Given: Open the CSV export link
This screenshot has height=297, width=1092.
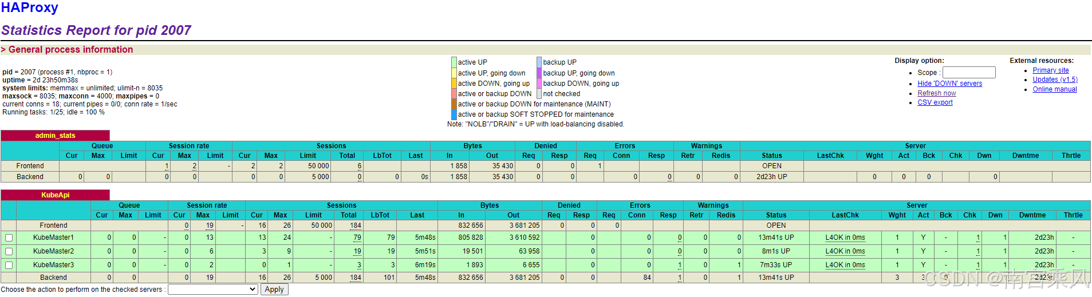Looking at the screenshot, I should point(935,102).
